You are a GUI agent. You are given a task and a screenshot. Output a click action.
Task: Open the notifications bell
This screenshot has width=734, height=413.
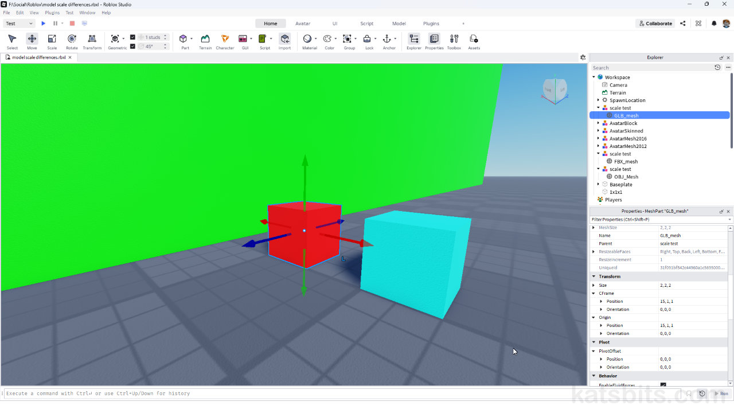click(714, 24)
